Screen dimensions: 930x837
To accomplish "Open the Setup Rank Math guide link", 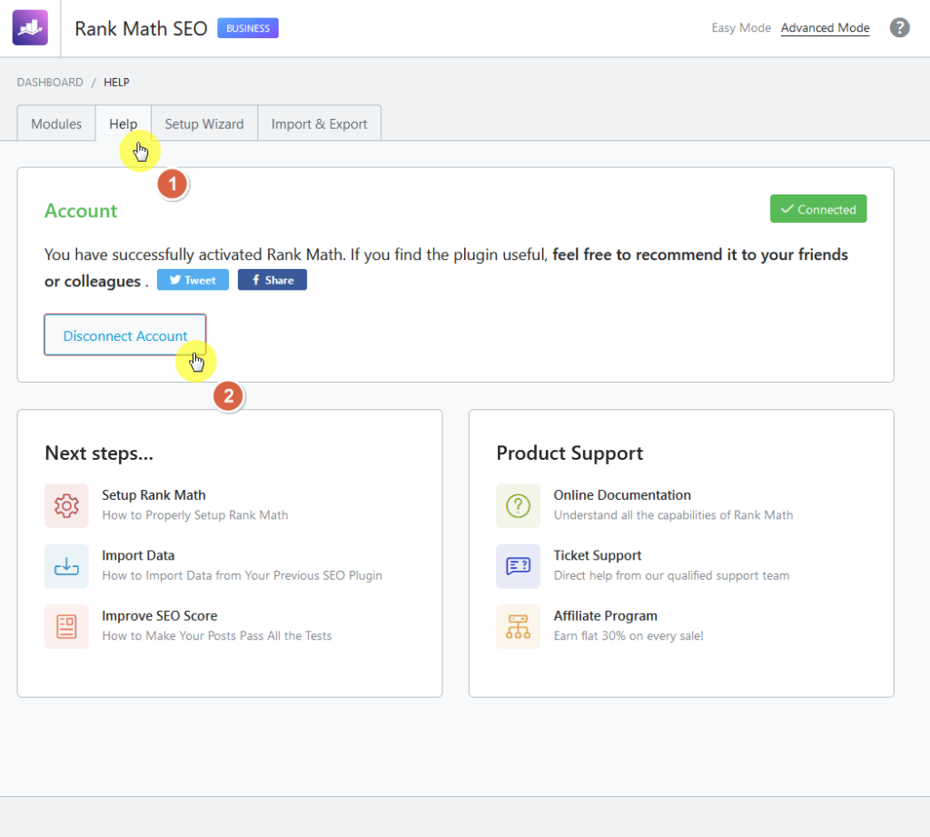I will click(x=153, y=495).
